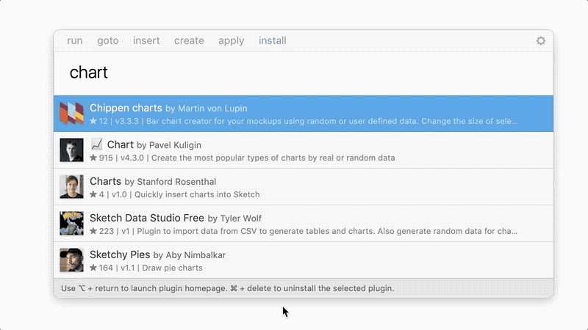The height and width of the screenshot is (330, 588).
Task: Click the chart emoji icon beside Chart
Action: click(x=96, y=144)
